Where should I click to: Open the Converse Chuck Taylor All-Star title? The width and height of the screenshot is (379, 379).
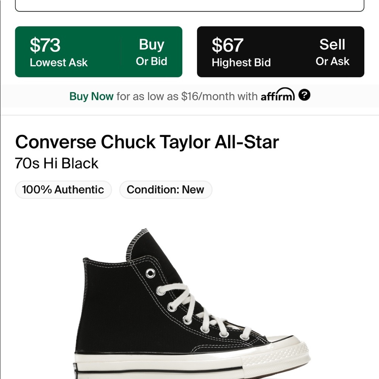147,142
